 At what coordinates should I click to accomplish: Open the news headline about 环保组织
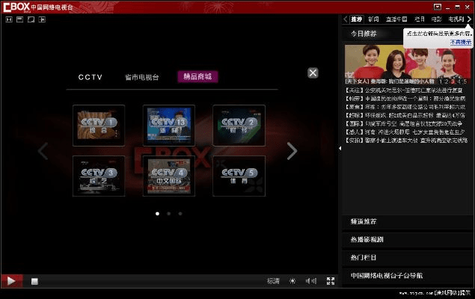[405, 115]
